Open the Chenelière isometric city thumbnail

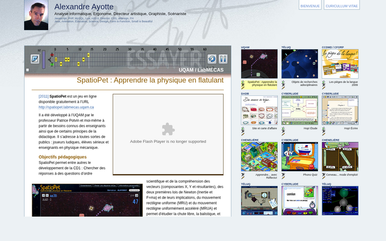(259, 156)
